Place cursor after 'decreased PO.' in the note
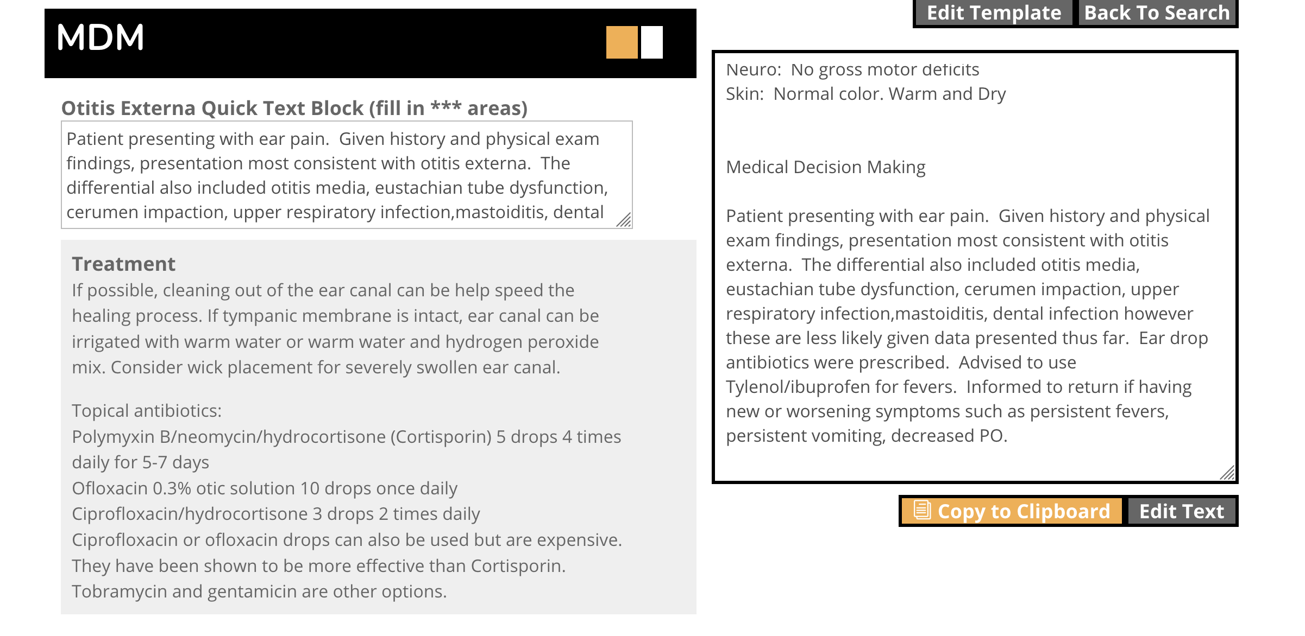 coord(1009,436)
